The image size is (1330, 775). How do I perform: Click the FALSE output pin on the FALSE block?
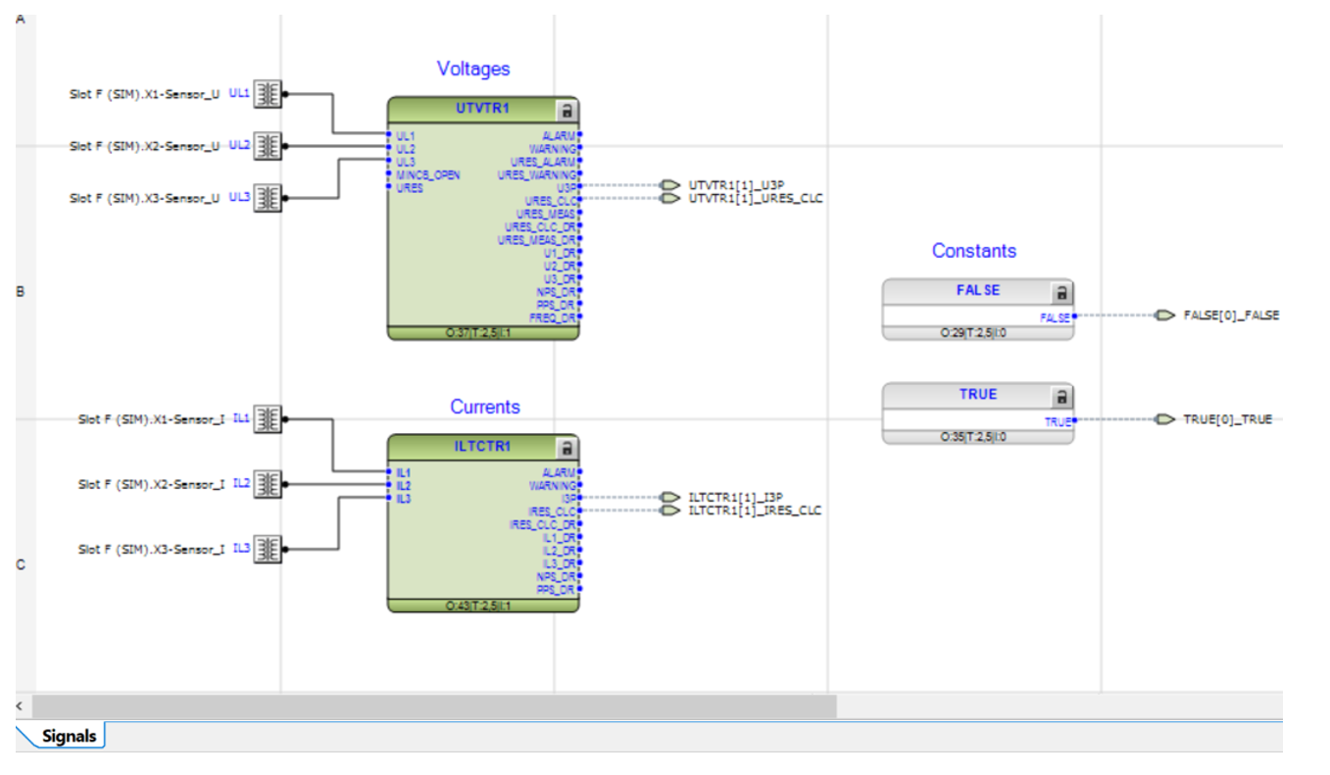pyautogui.click(x=1072, y=315)
